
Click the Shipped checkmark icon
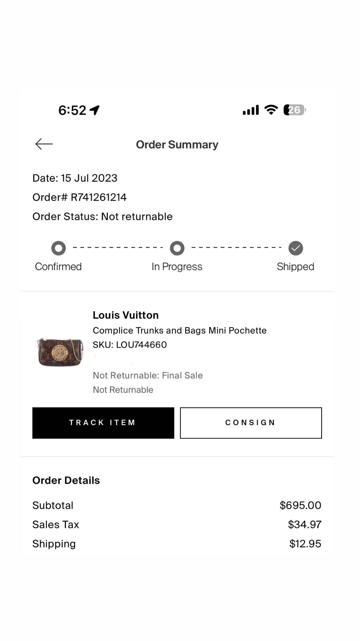coord(296,248)
